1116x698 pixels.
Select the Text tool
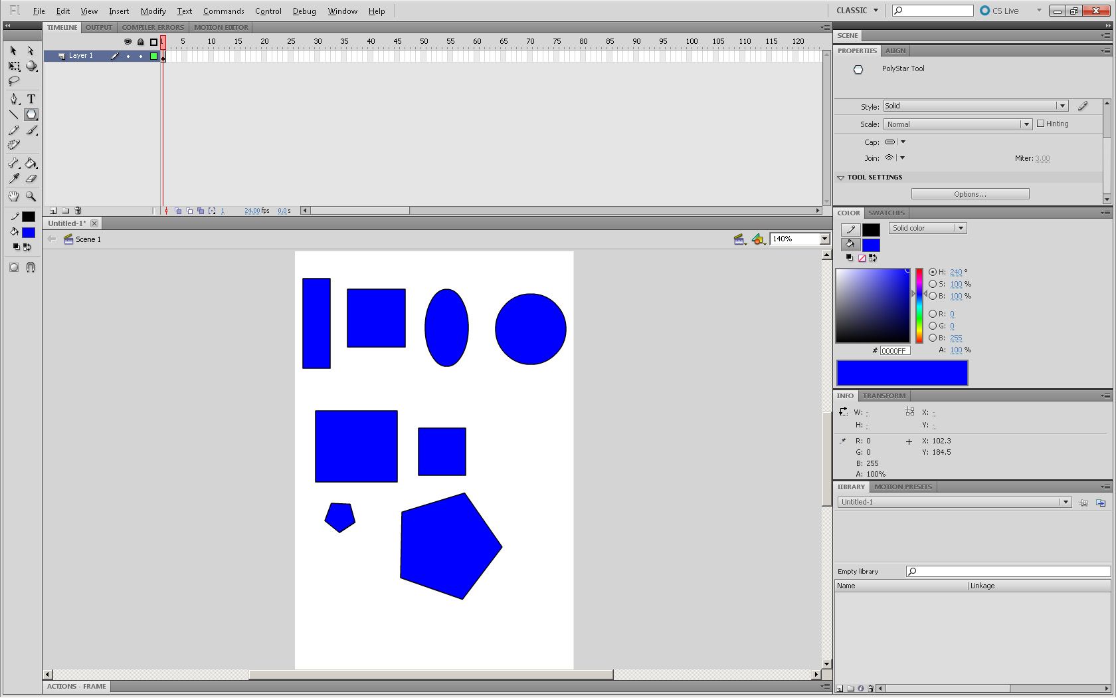click(31, 98)
